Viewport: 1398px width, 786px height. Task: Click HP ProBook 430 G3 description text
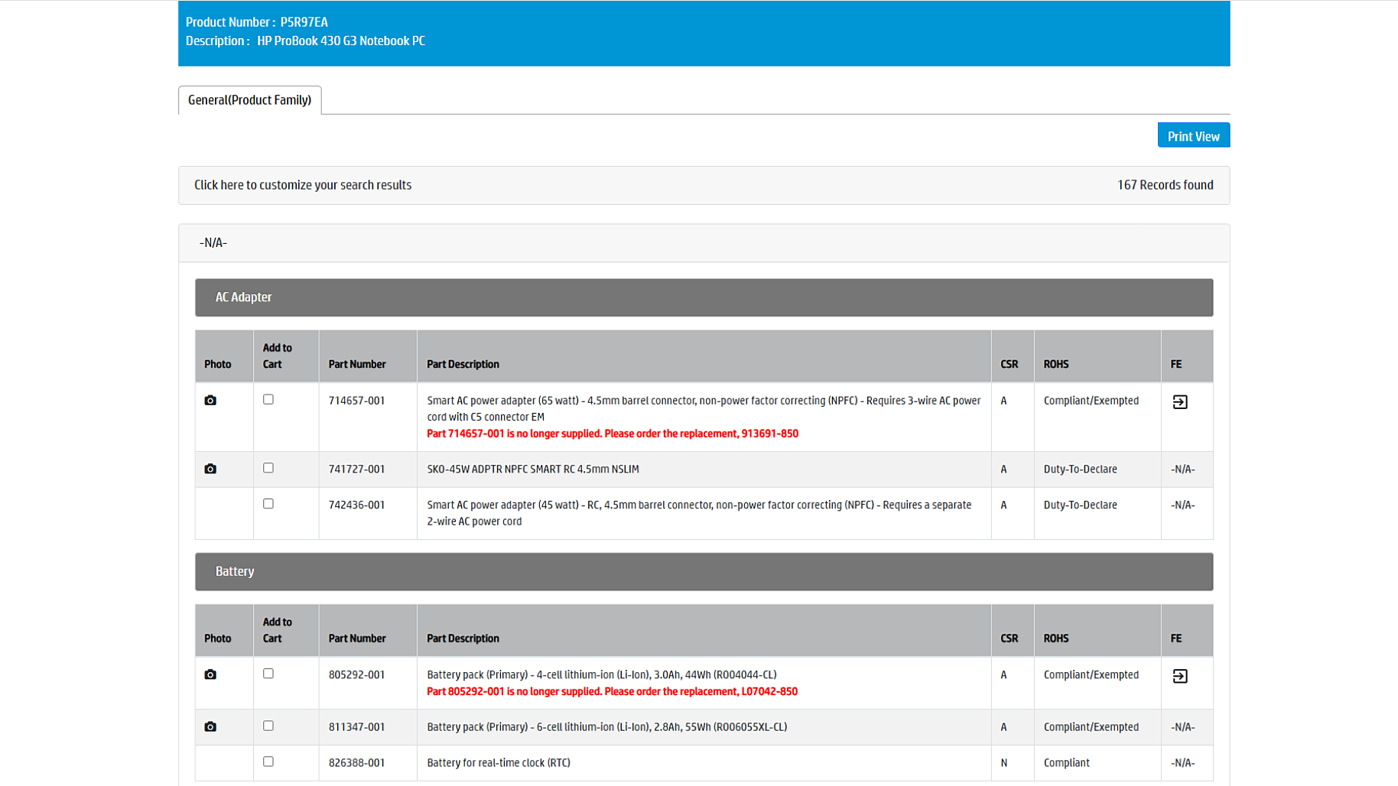click(x=341, y=41)
